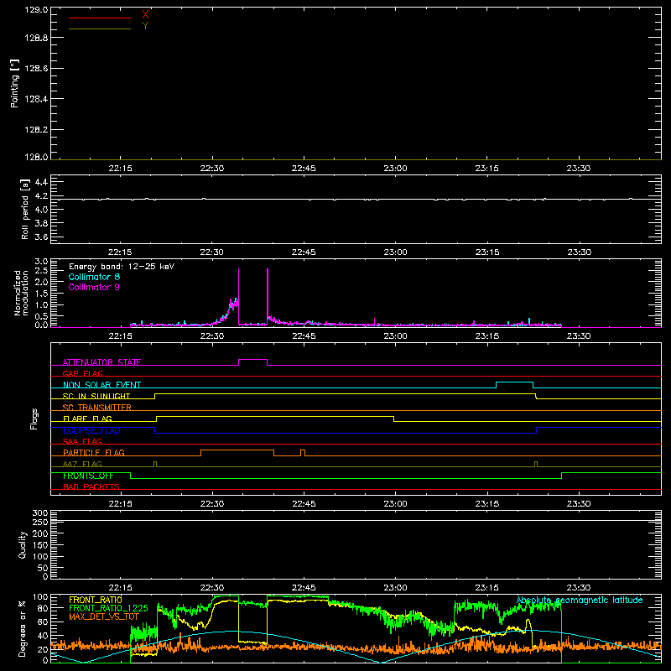Click the 300 tick on Quality axis
This screenshot has width=671, height=671.
click(x=40, y=513)
